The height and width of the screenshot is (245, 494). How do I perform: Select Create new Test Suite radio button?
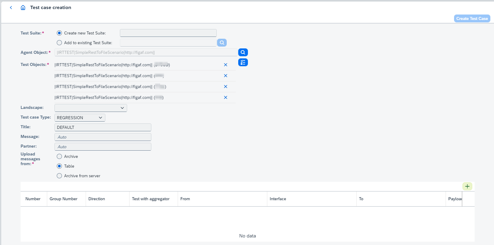click(59, 33)
